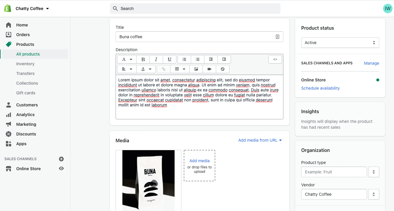
Task: Insert an image into the description
Action: click(x=196, y=69)
